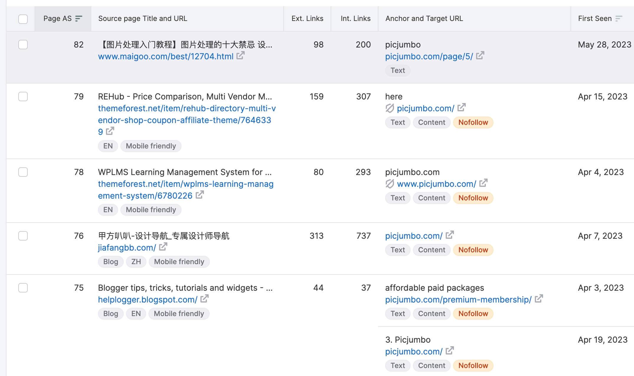The width and height of the screenshot is (634, 376).
Task: Click 'May 28, 2023' first seen date
Action: (x=604, y=45)
